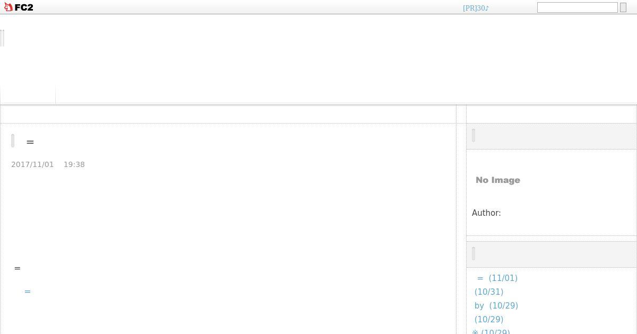The height and width of the screenshot is (334, 637).
Task: Click the 2017/11/01 post date
Action: coord(32,164)
